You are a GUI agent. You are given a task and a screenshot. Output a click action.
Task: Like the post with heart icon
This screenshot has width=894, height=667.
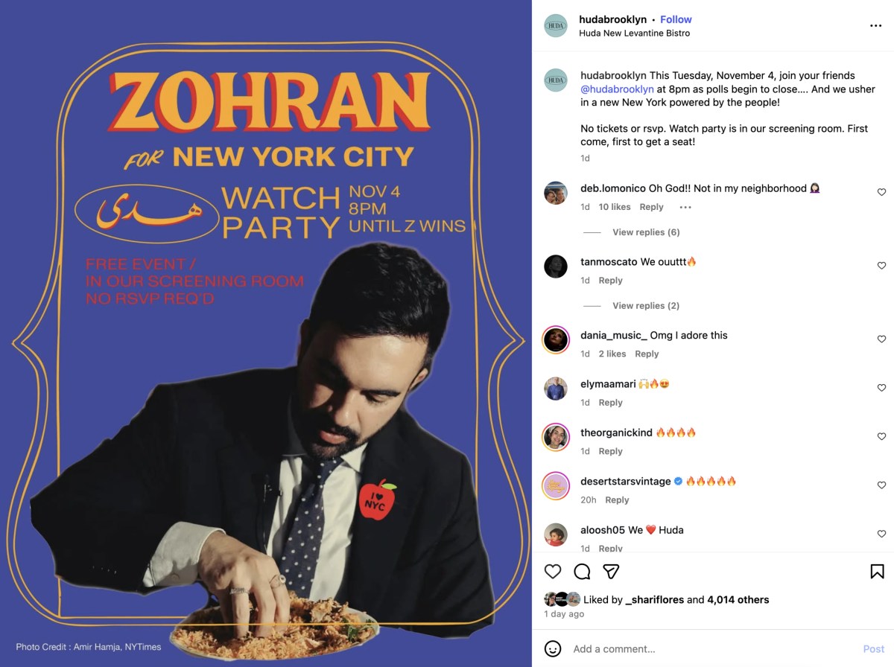click(553, 571)
